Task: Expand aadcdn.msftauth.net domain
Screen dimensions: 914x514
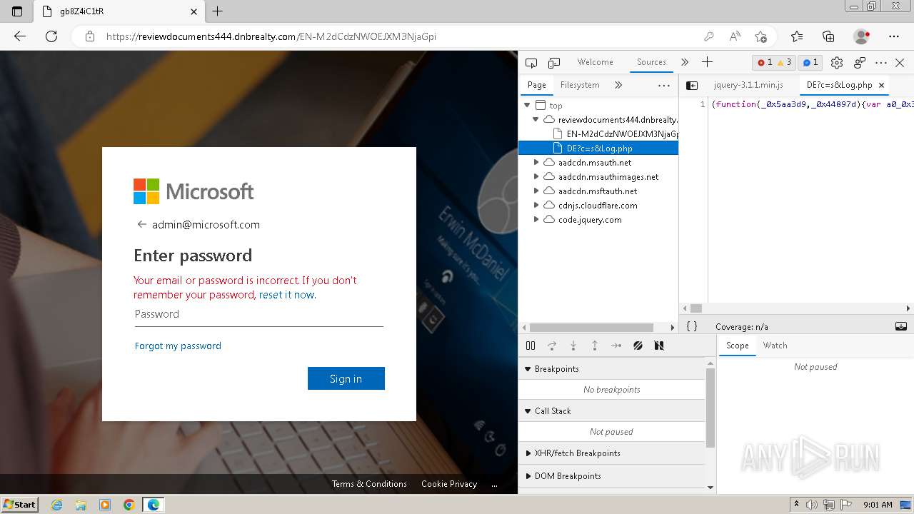Action: click(536, 191)
